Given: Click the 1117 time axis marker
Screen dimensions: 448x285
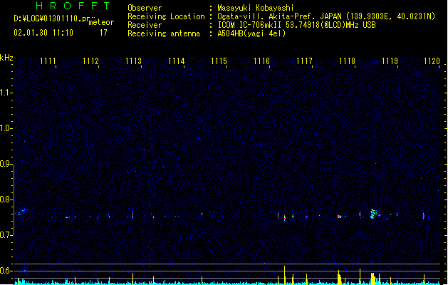Looking at the screenshot, I should coord(304,61).
